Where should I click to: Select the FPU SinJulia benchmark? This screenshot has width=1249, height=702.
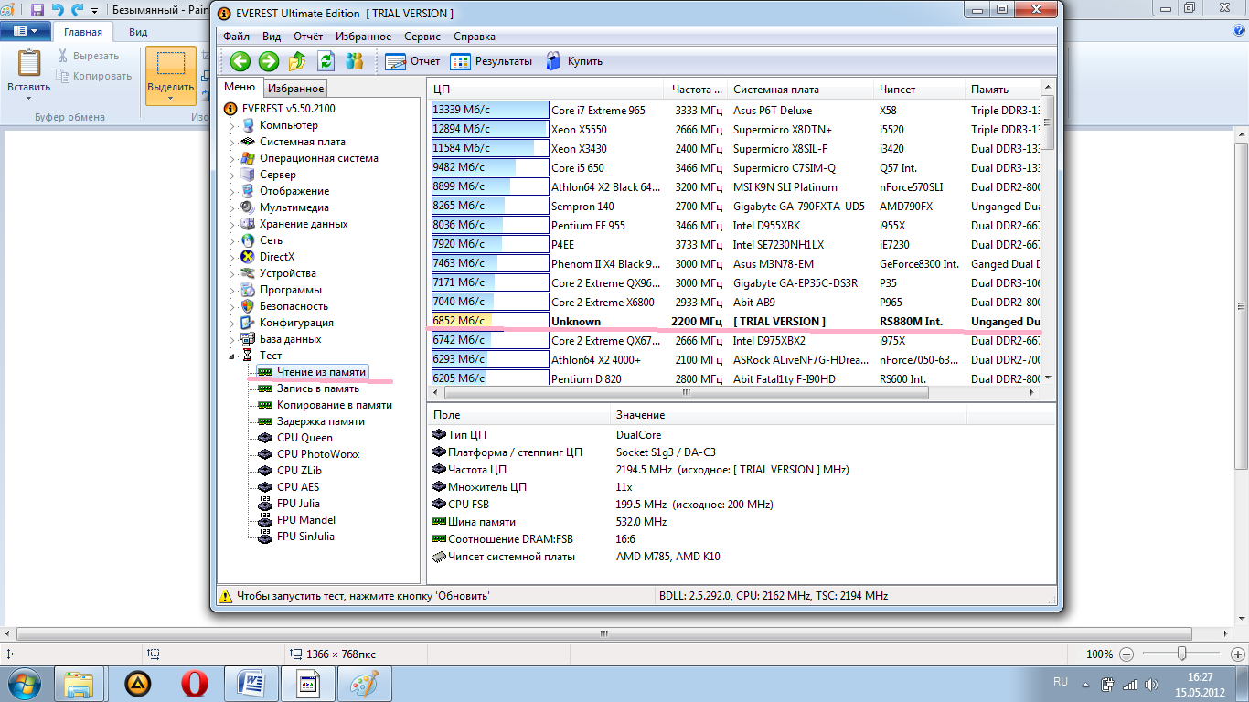tap(305, 537)
